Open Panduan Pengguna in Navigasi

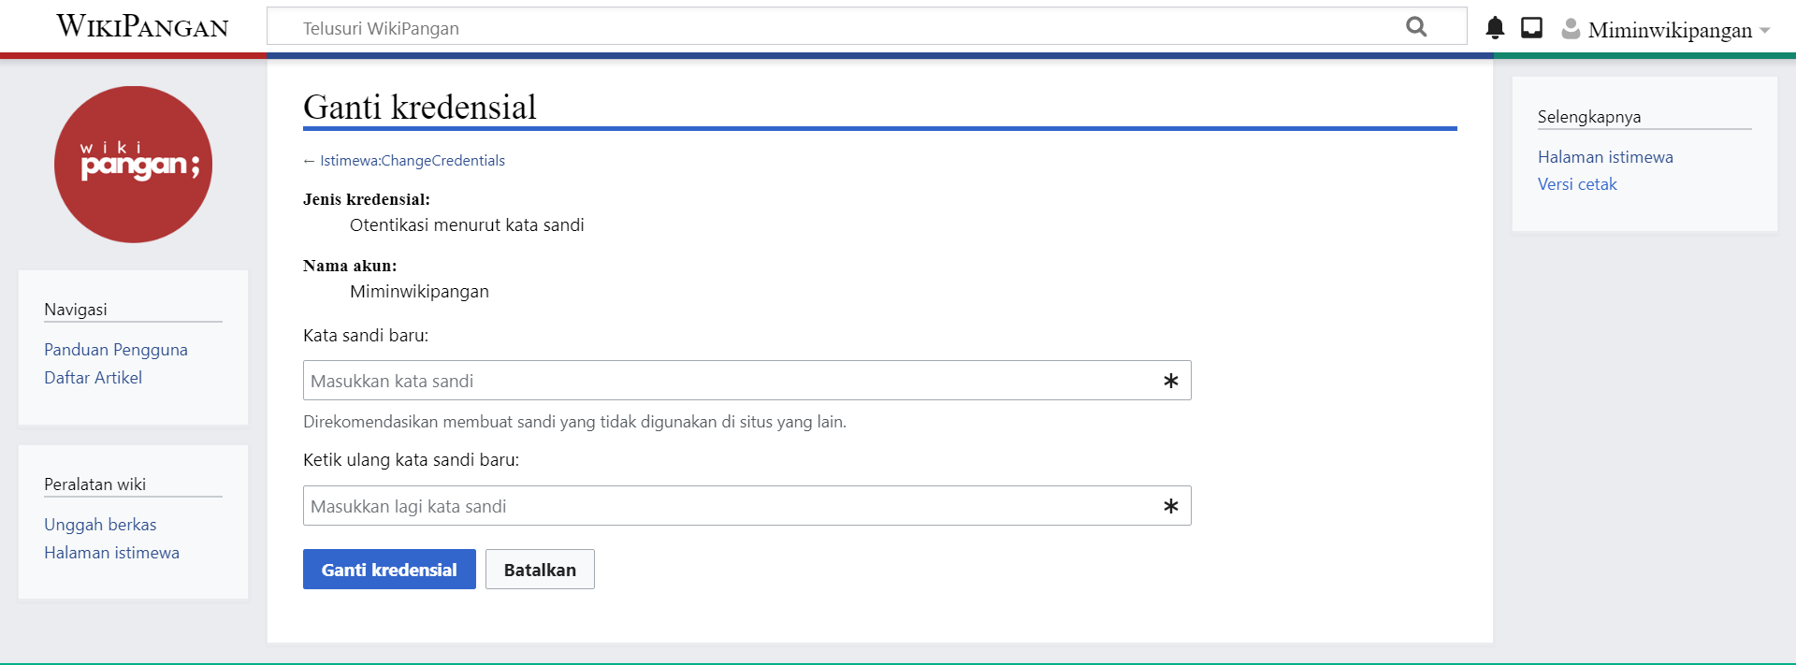tap(116, 350)
